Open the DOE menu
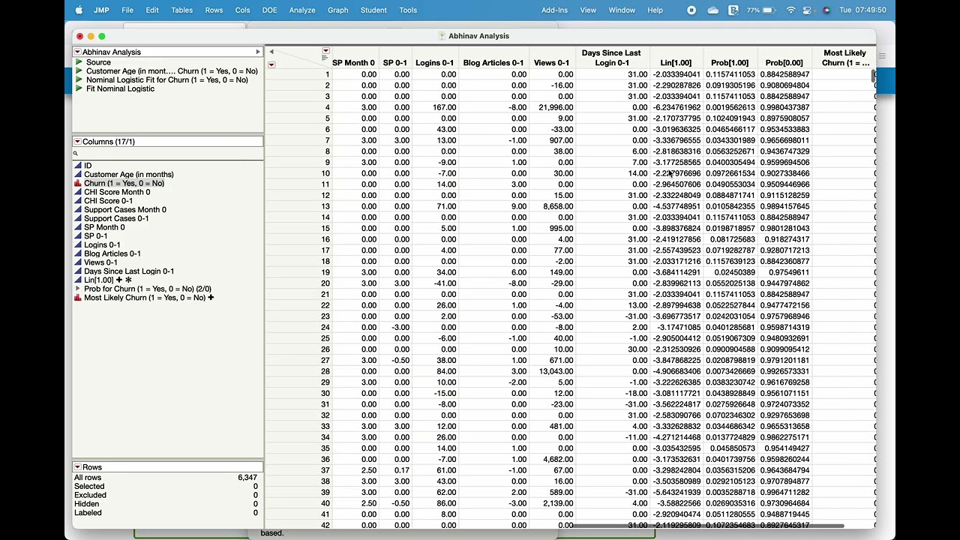 269,10
